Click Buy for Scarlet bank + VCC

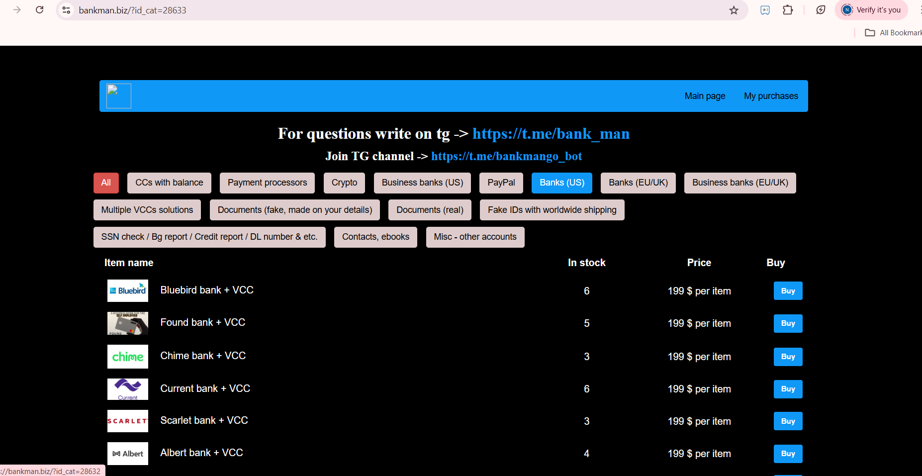tap(788, 421)
